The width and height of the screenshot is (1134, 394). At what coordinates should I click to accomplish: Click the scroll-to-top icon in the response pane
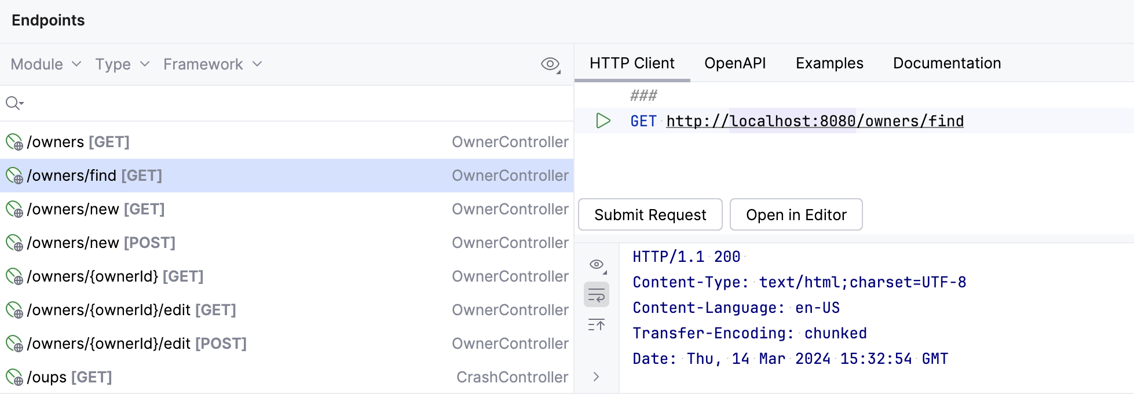click(596, 325)
